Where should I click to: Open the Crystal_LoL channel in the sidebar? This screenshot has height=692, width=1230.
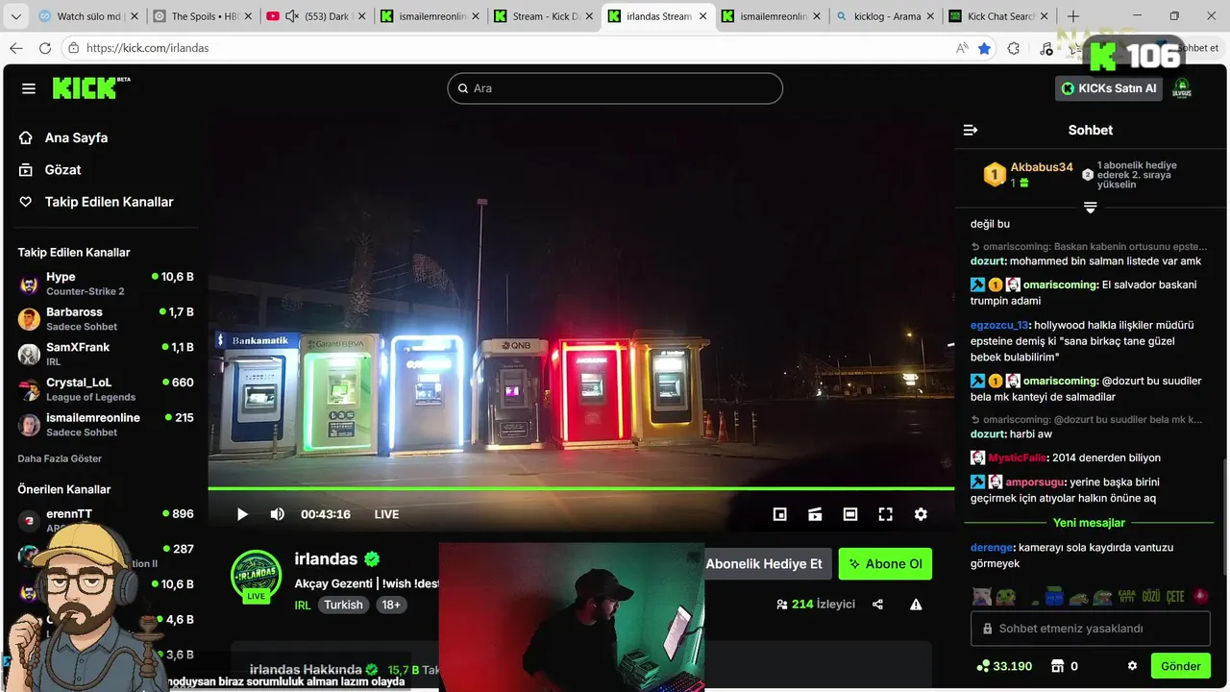click(106, 389)
